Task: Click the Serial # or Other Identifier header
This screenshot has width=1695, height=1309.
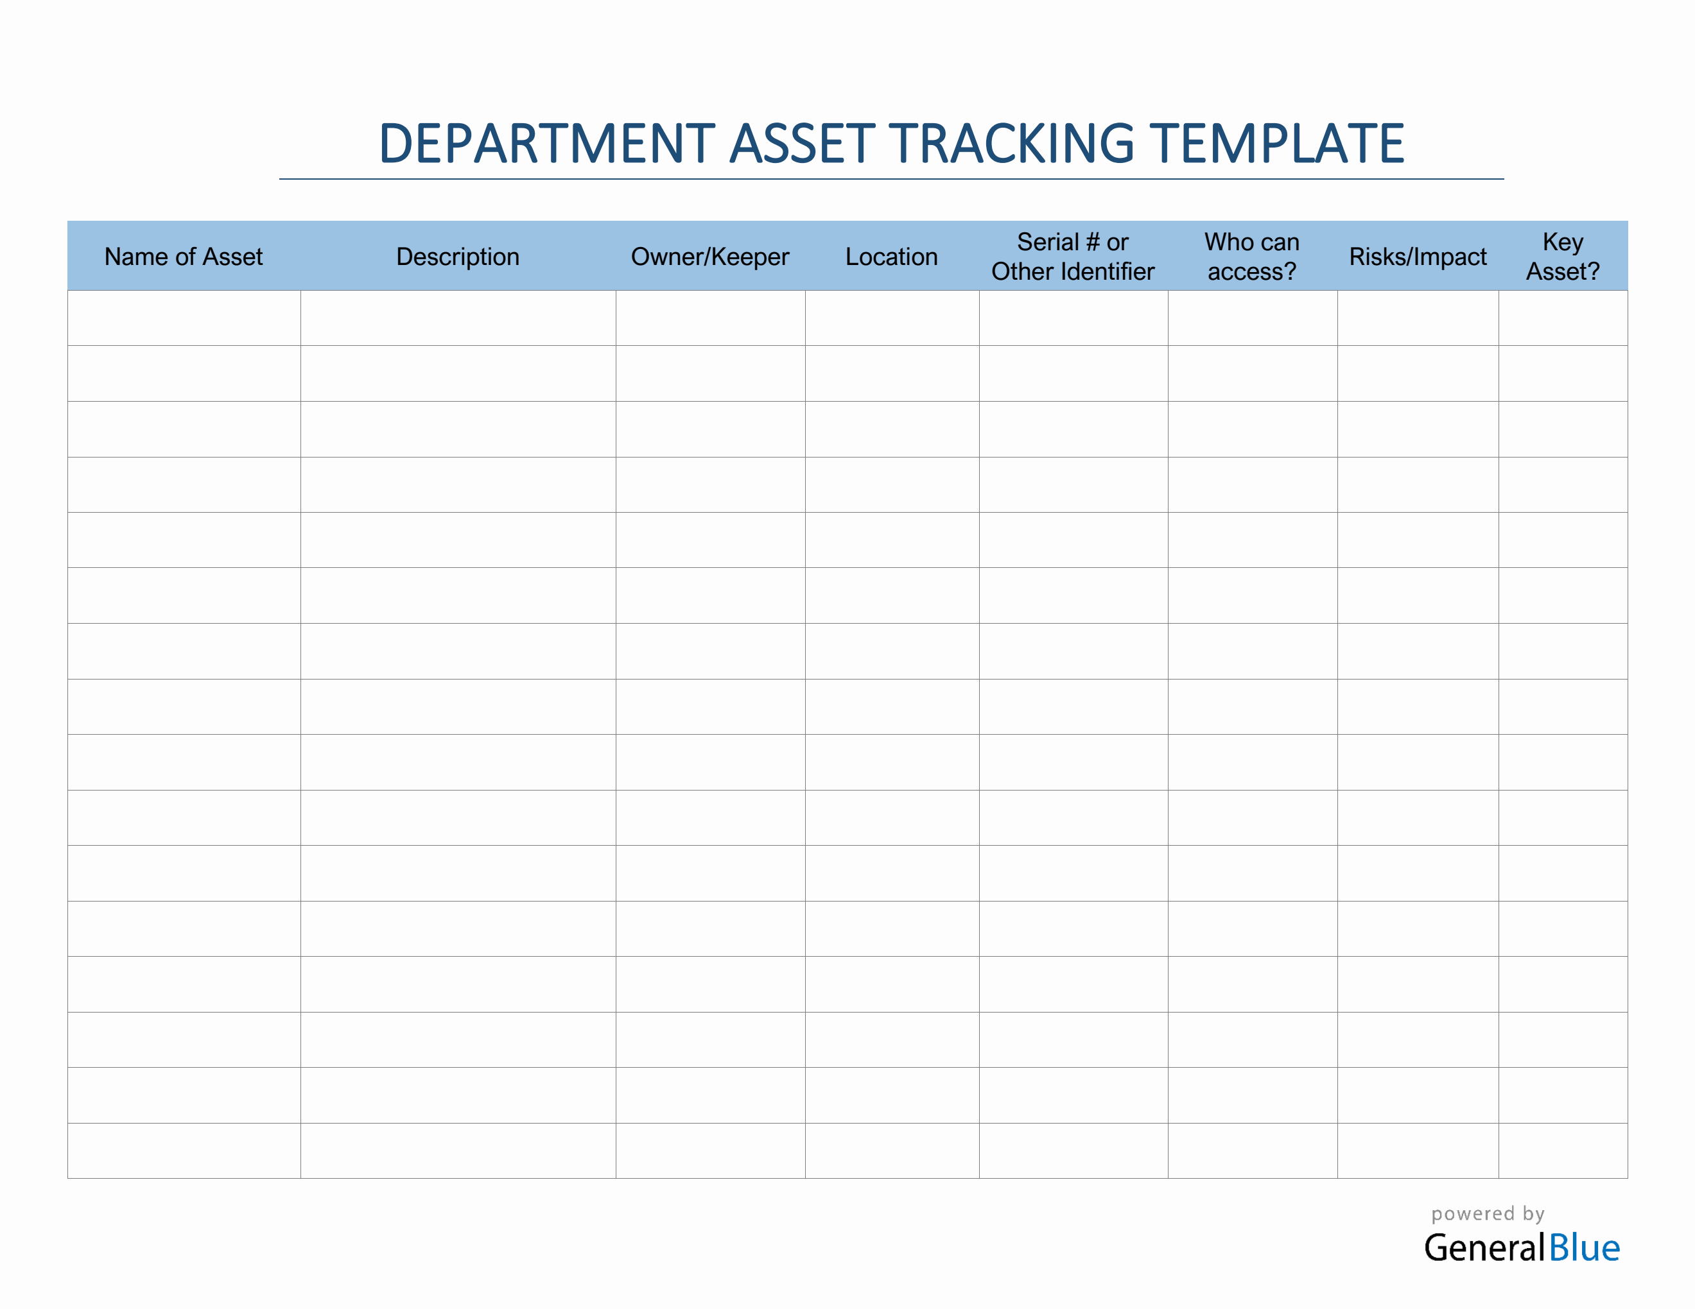Action: [1073, 257]
